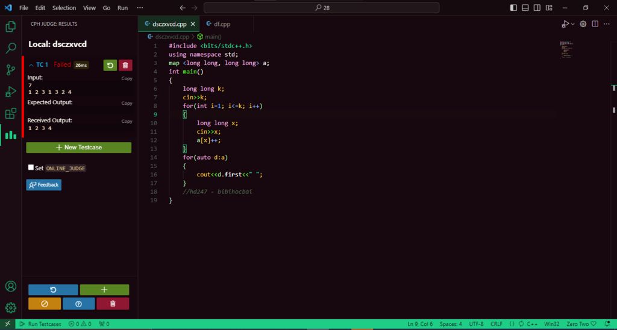Screen dimensions: 617x330
Task: Open the title bar overflow menu ellipsis
Action: coord(140,8)
